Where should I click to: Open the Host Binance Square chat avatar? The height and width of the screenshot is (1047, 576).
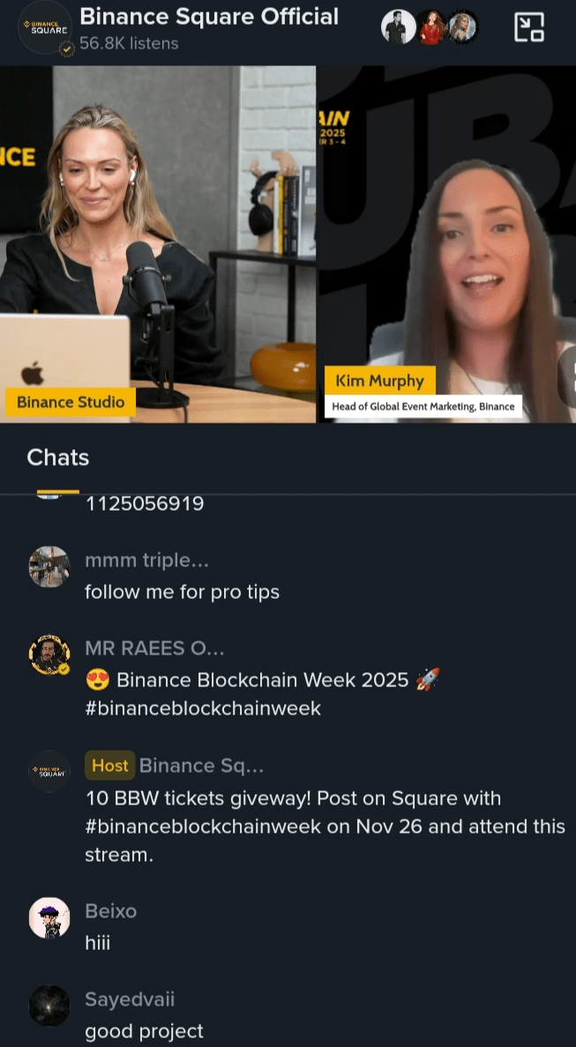tap(49, 772)
